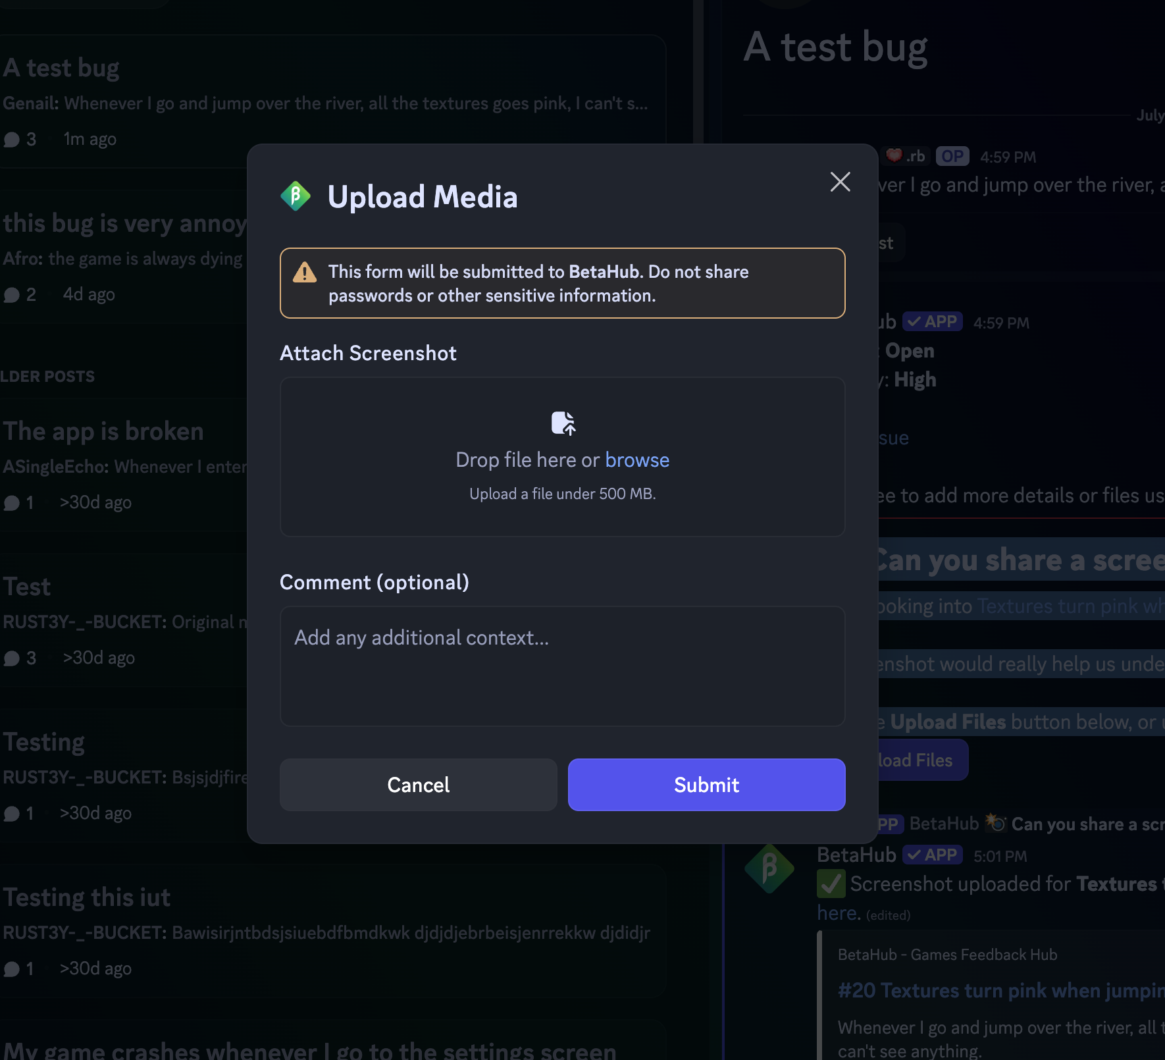The width and height of the screenshot is (1165, 1060).
Task: Click the file upload icon in drop zone
Action: 563,423
